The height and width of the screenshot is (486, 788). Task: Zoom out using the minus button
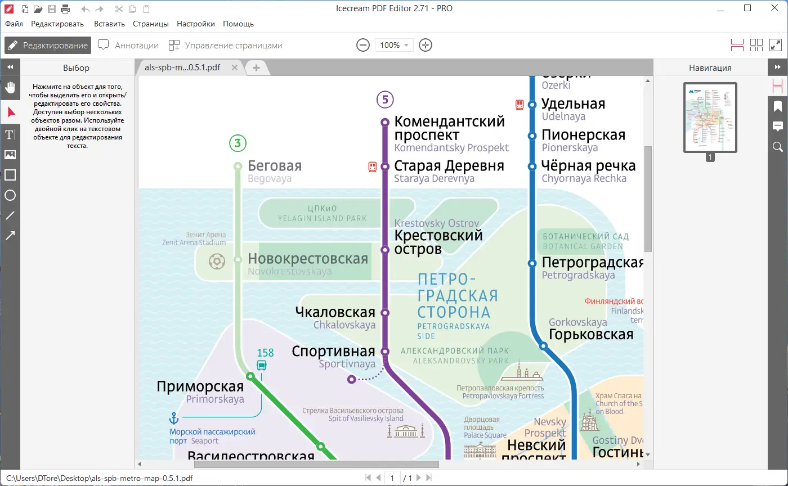tap(363, 45)
